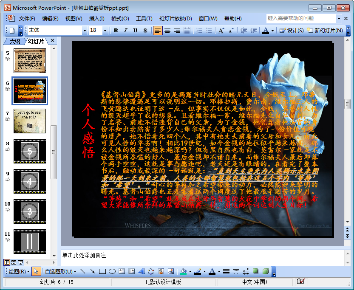Insert clip art
Image resolution: width=354 pixels, height=290 pixels.
(x=161, y=271)
